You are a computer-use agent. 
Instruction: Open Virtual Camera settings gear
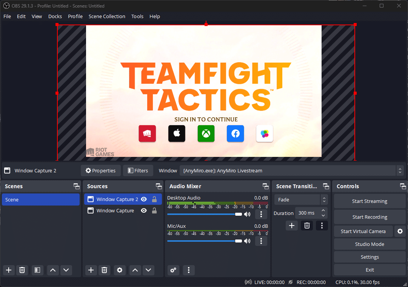click(x=400, y=231)
